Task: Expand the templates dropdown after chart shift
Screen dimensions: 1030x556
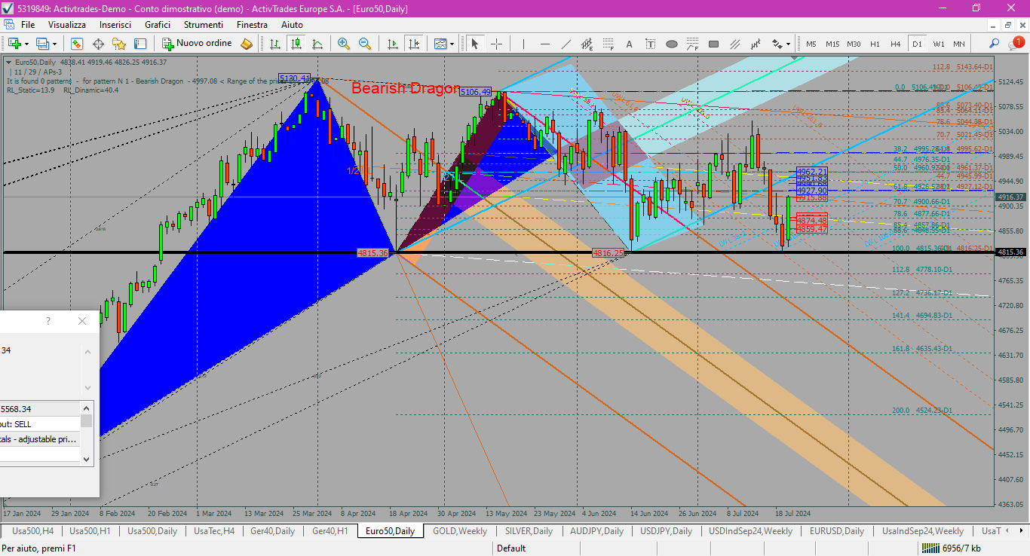Action: (x=452, y=44)
